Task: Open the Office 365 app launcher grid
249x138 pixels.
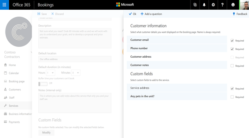Action: (x=4, y=5)
